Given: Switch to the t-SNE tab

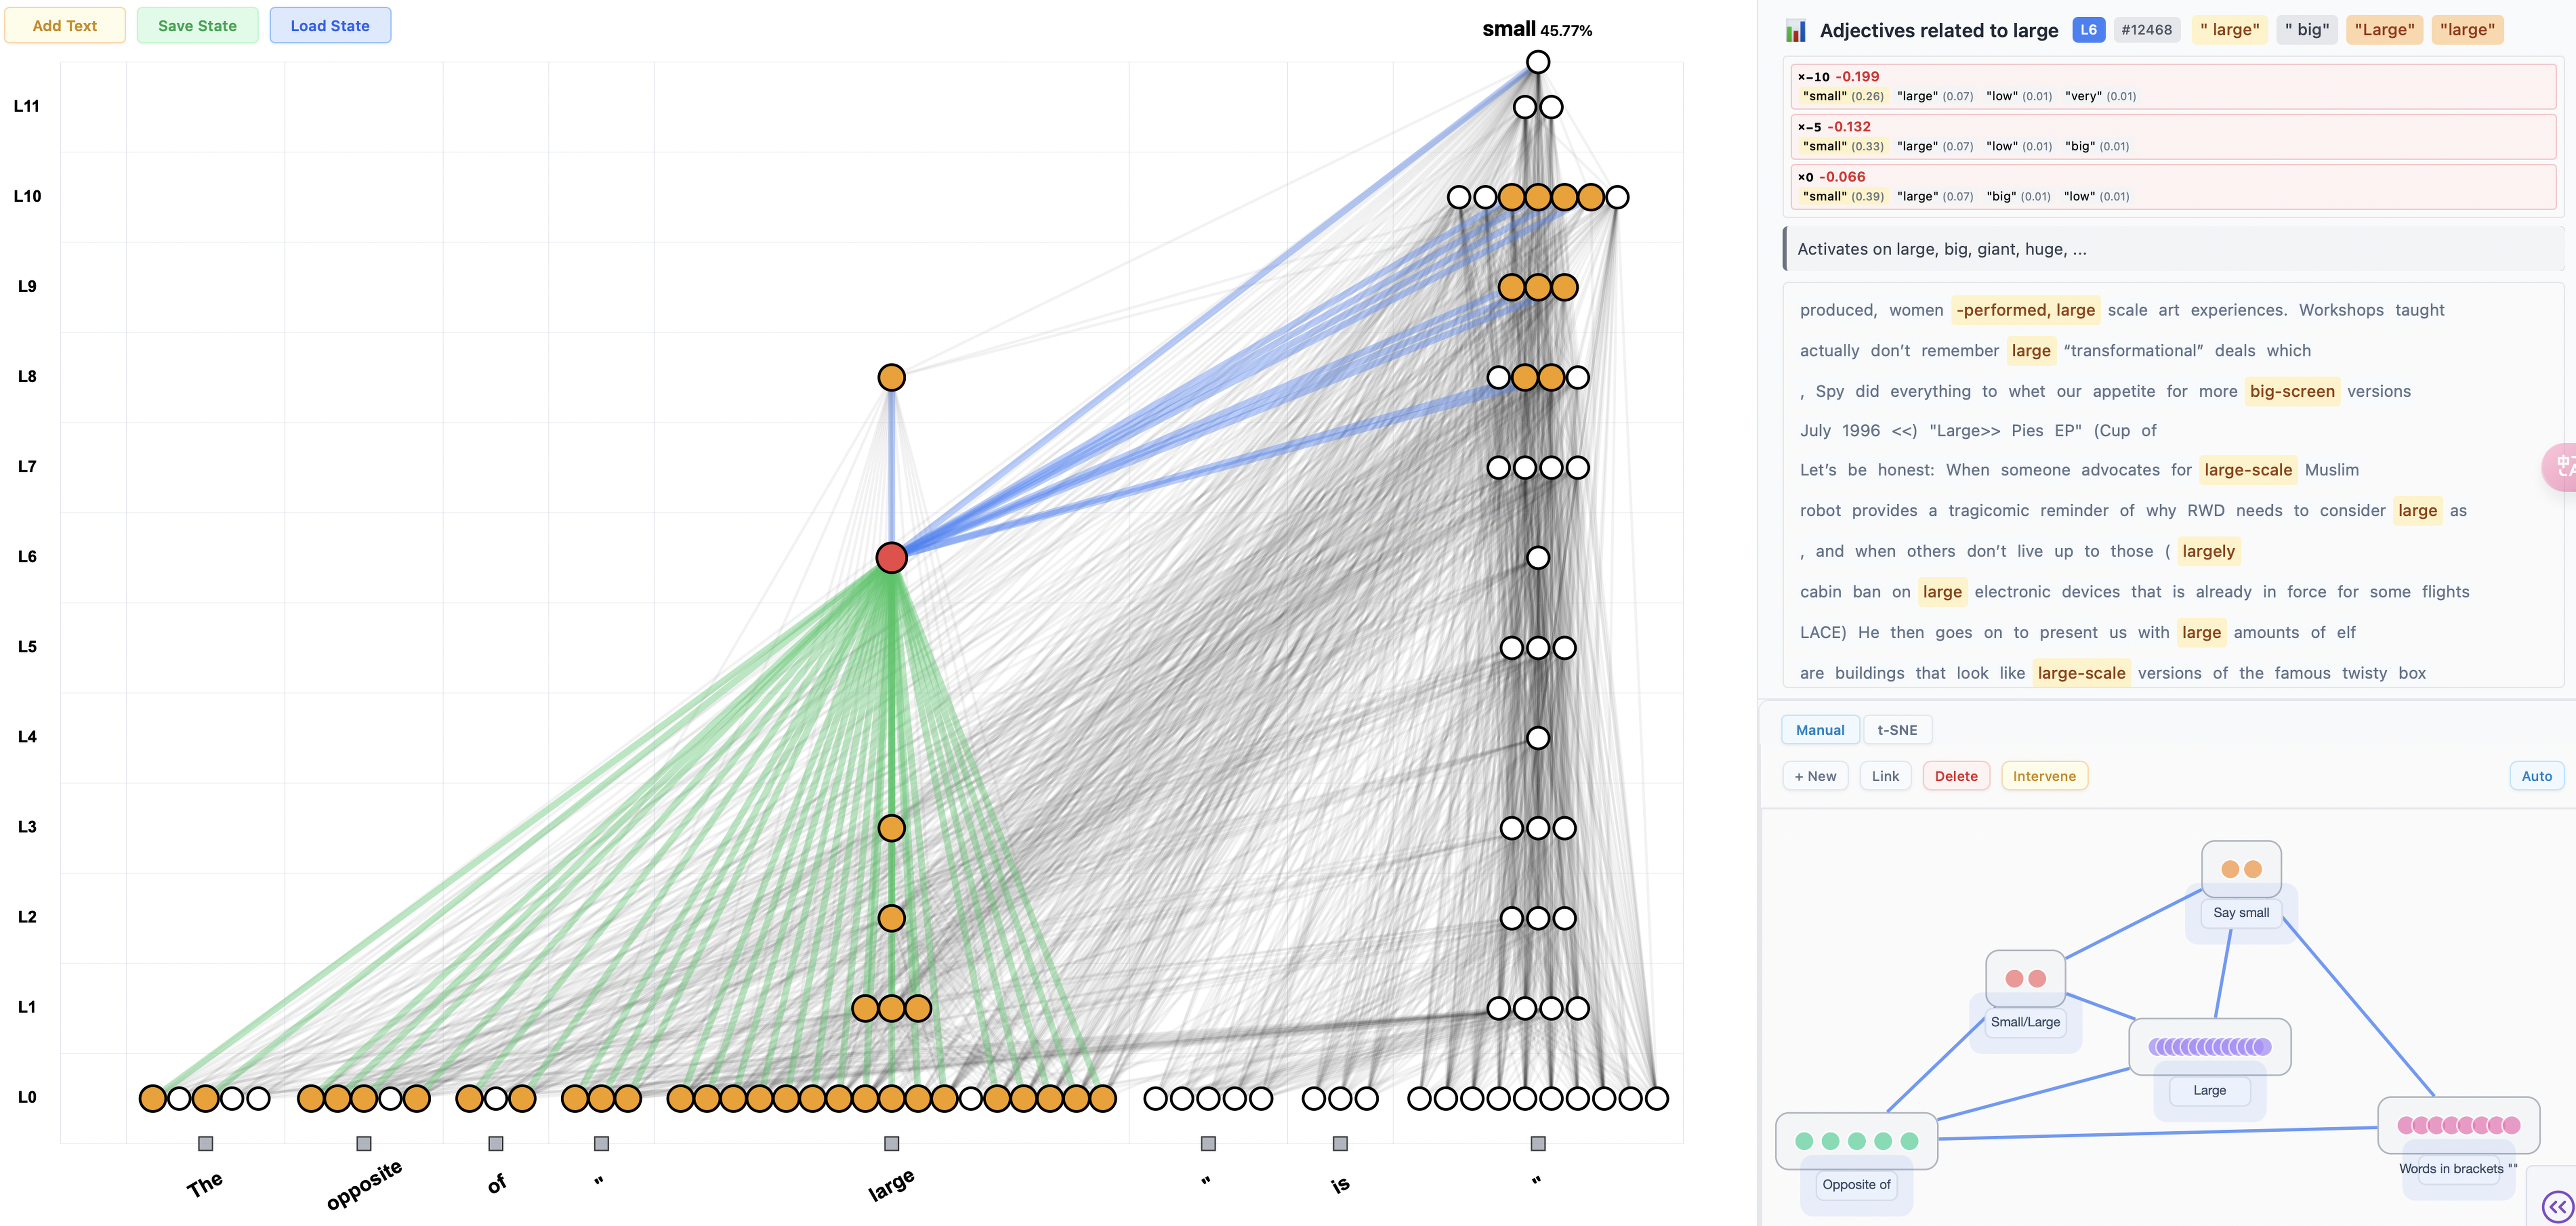Looking at the screenshot, I should tap(1897, 730).
